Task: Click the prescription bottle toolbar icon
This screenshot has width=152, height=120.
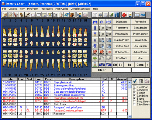Action: 61,15
